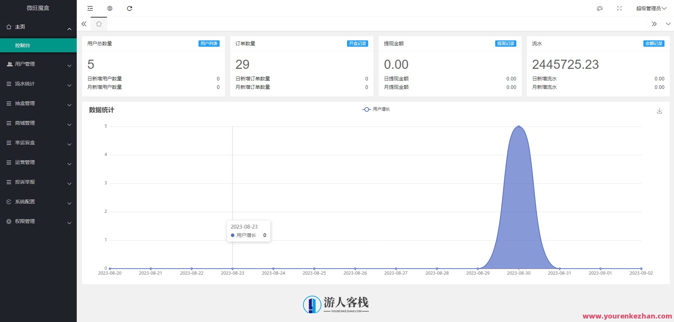
Task: Toggle the 用户增长 legend on the chart
Action: [376, 109]
